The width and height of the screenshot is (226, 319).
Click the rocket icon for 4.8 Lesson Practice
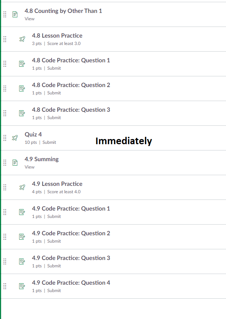(22, 39)
